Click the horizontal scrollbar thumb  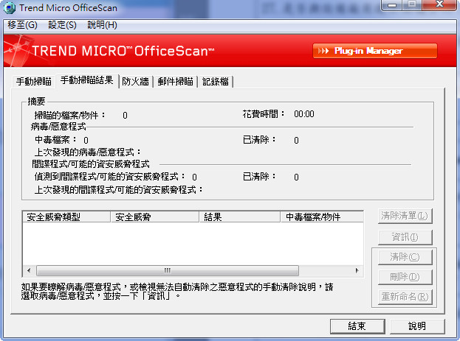[x=167, y=270]
